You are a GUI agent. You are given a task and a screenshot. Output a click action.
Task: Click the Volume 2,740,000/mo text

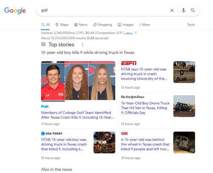coord(58,33)
